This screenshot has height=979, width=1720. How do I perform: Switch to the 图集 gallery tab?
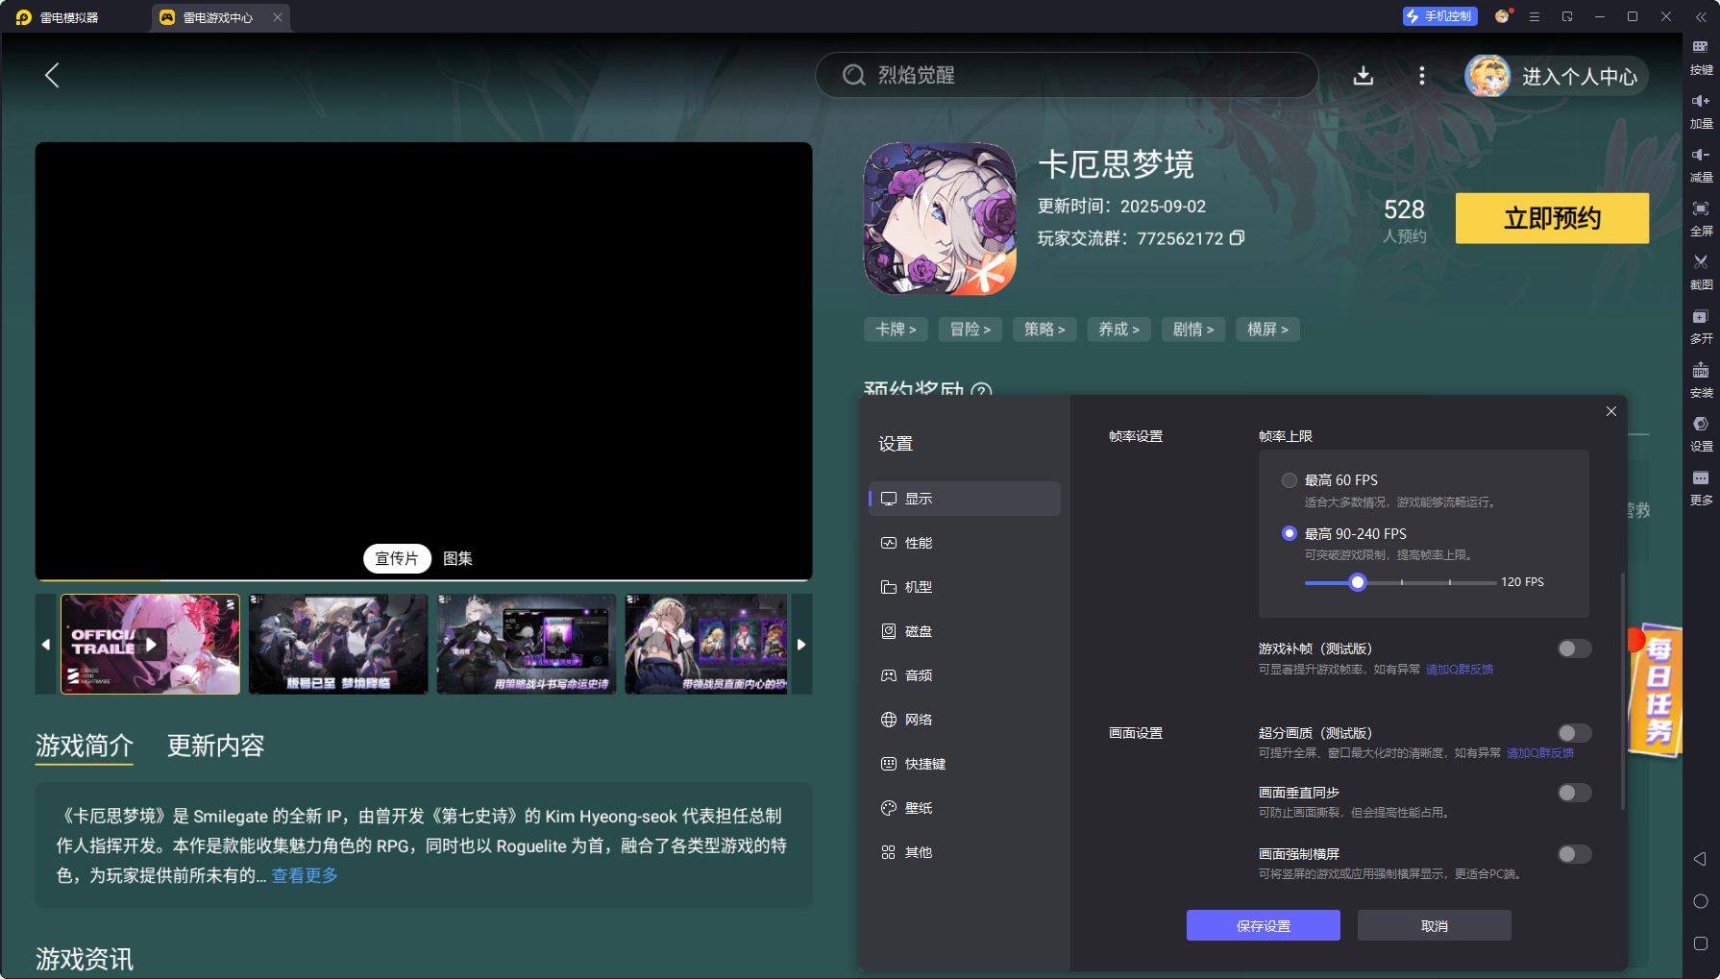(x=456, y=558)
